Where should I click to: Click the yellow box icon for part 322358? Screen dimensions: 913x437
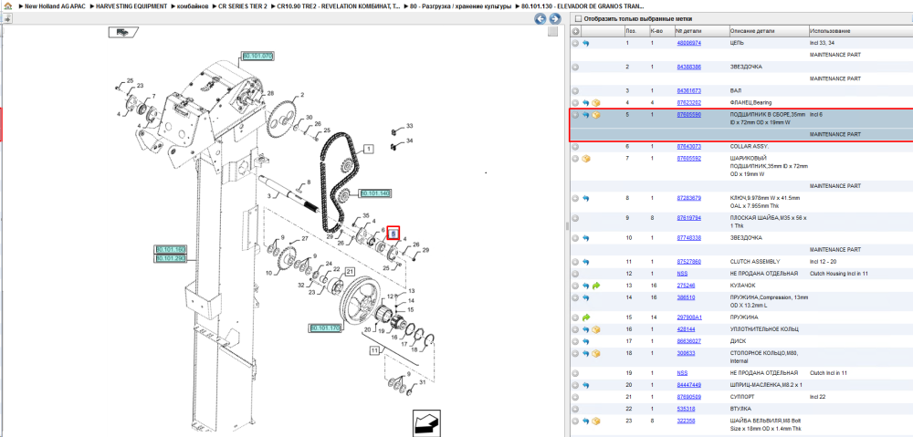[x=596, y=421]
